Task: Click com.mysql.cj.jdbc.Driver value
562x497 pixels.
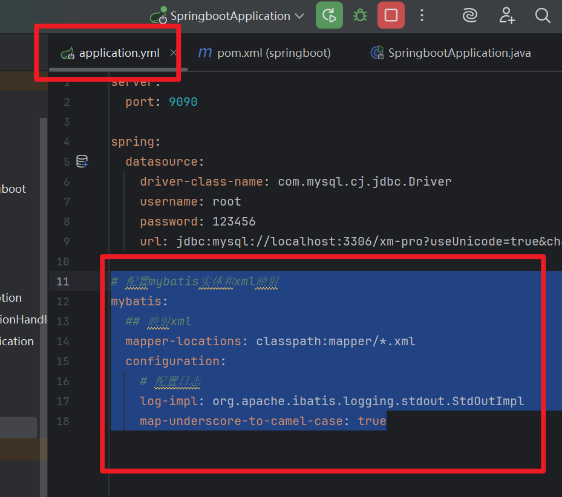Action: click(365, 181)
